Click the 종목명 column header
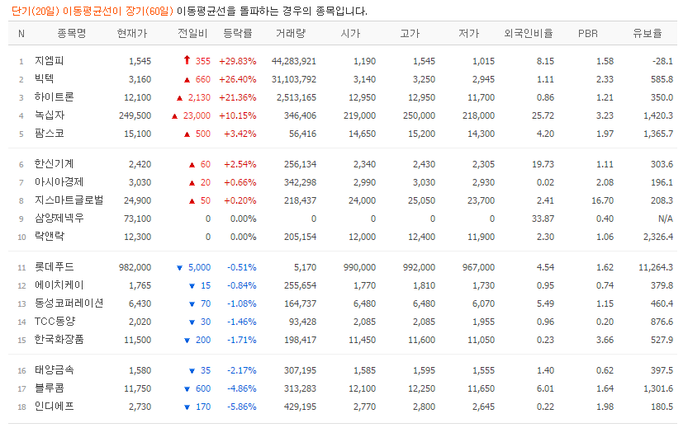This screenshot has height=428, width=688. (x=72, y=33)
